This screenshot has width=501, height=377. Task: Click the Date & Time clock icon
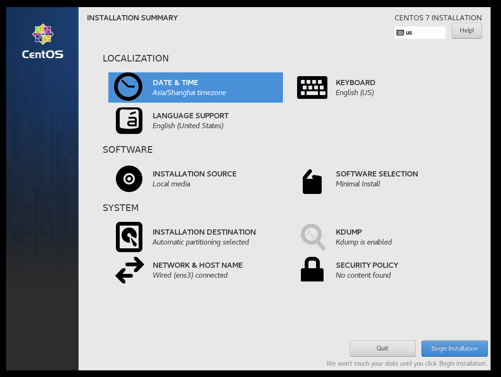click(x=128, y=87)
